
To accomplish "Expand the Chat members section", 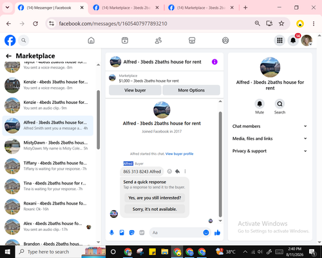I will pyautogui.click(x=270, y=126).
